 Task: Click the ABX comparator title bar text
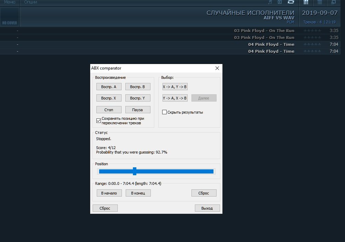[x=106, y=68]
